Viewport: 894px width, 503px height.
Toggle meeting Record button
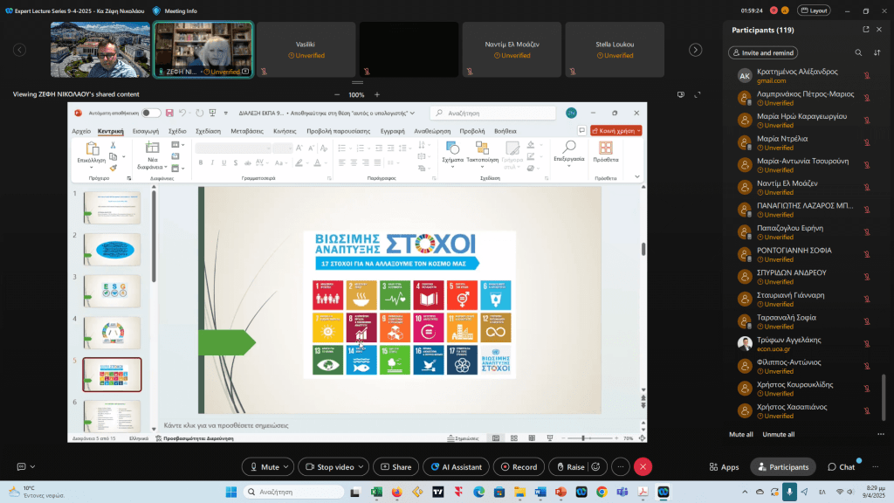pos(519,467)
